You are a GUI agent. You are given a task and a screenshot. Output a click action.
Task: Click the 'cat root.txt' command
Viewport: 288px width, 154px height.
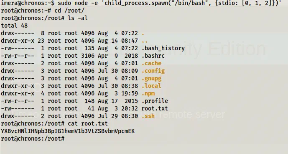(88, 123)
